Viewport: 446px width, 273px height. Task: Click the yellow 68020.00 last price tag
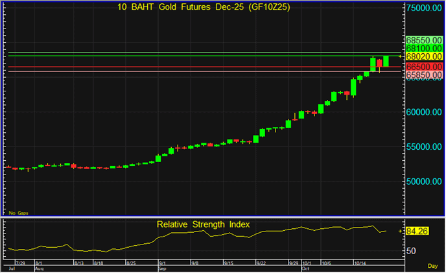click(x=424, y=57)
